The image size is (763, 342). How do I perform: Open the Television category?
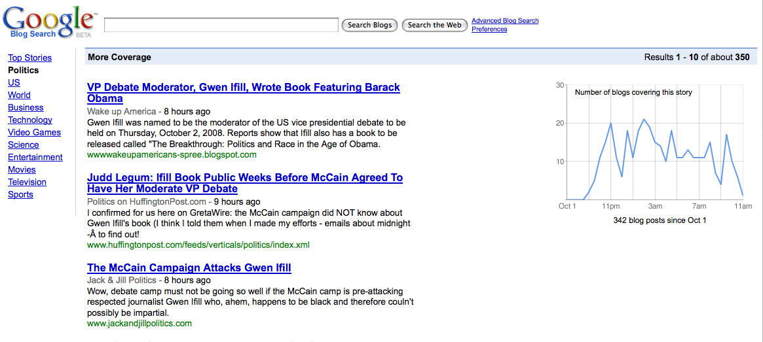(x=27, y=182)
